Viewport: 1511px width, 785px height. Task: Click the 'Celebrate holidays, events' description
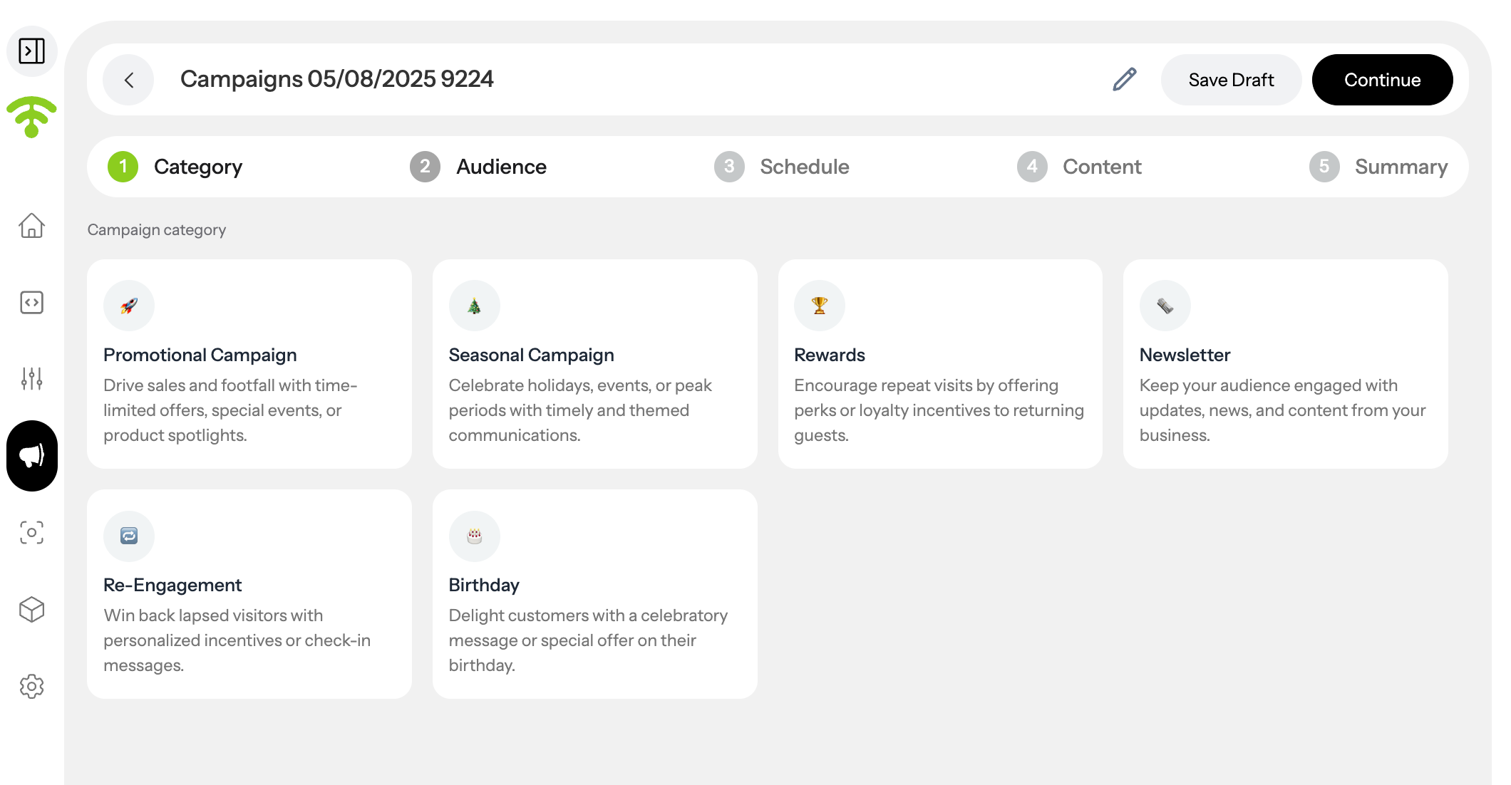pyautogui.click(x=580, y=410)
